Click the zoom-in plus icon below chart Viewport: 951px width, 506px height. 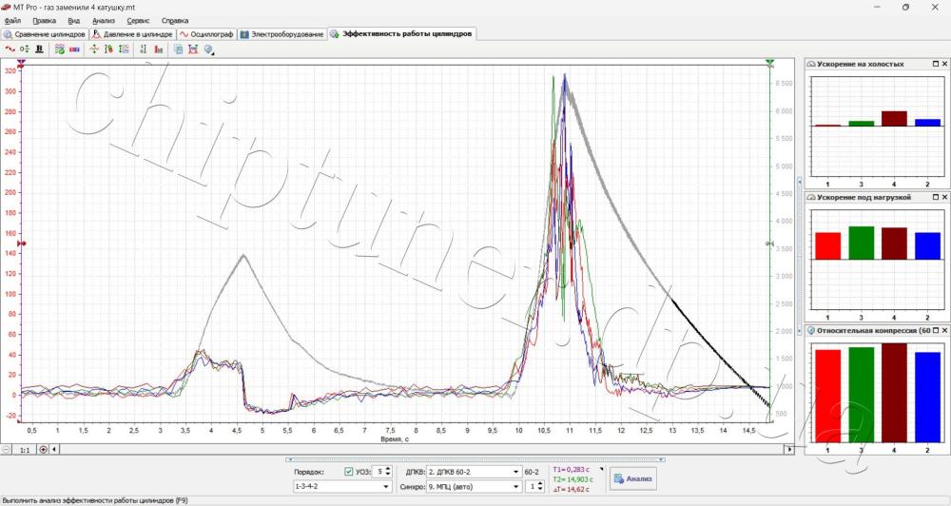point(43,450)
